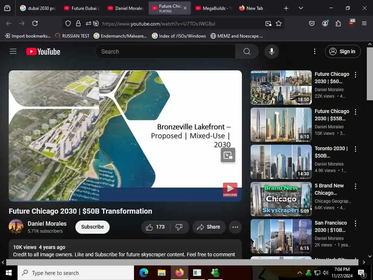Open YouTube settings three-dot menu

(x=314, y=51)
